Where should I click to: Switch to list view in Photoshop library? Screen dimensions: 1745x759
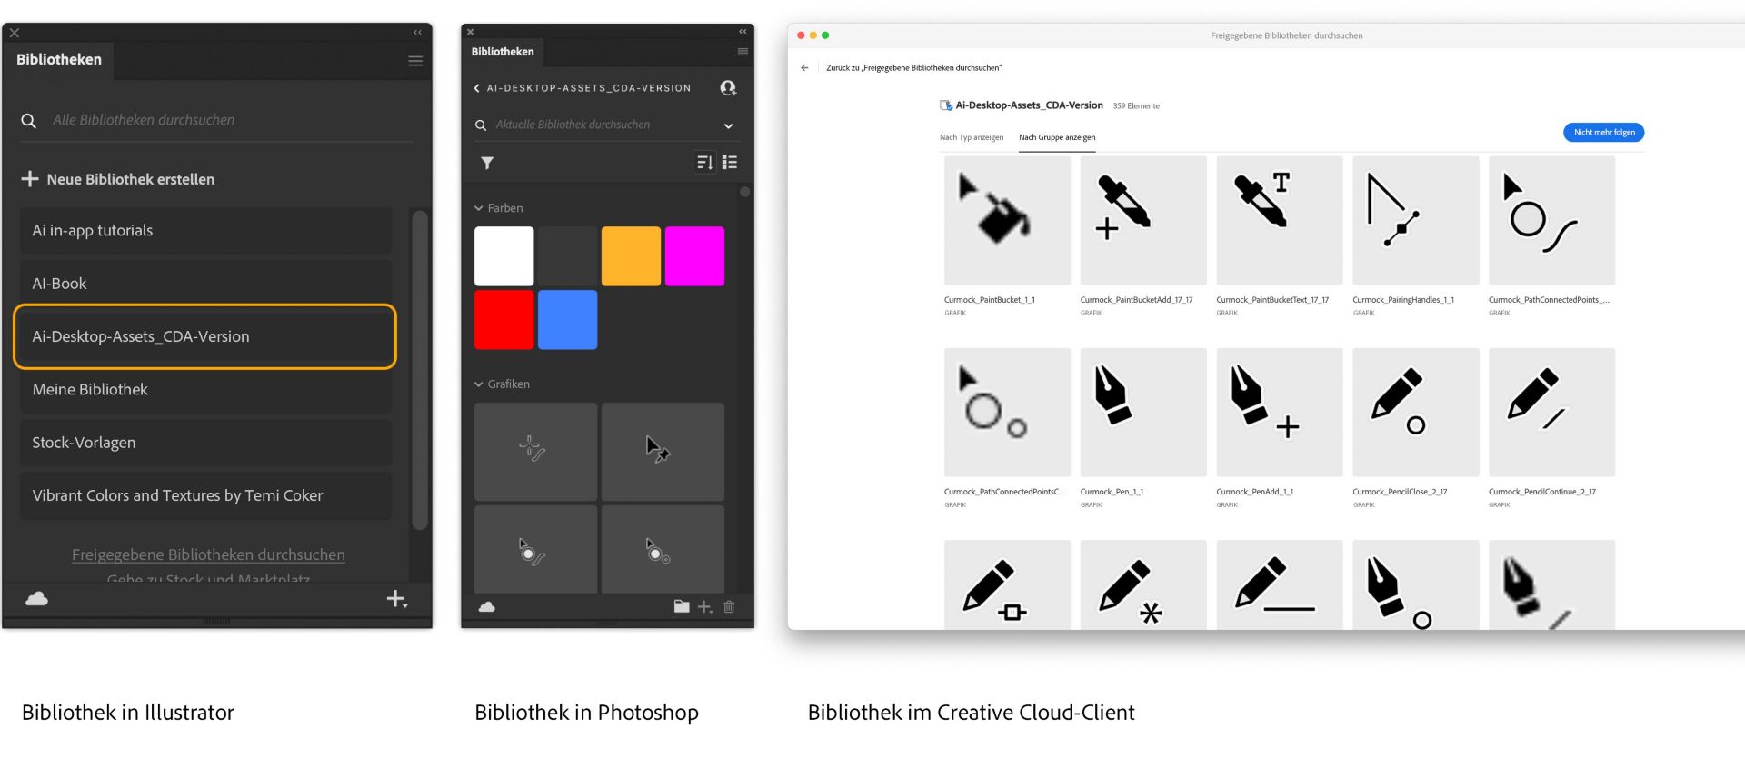coord(730,162)
